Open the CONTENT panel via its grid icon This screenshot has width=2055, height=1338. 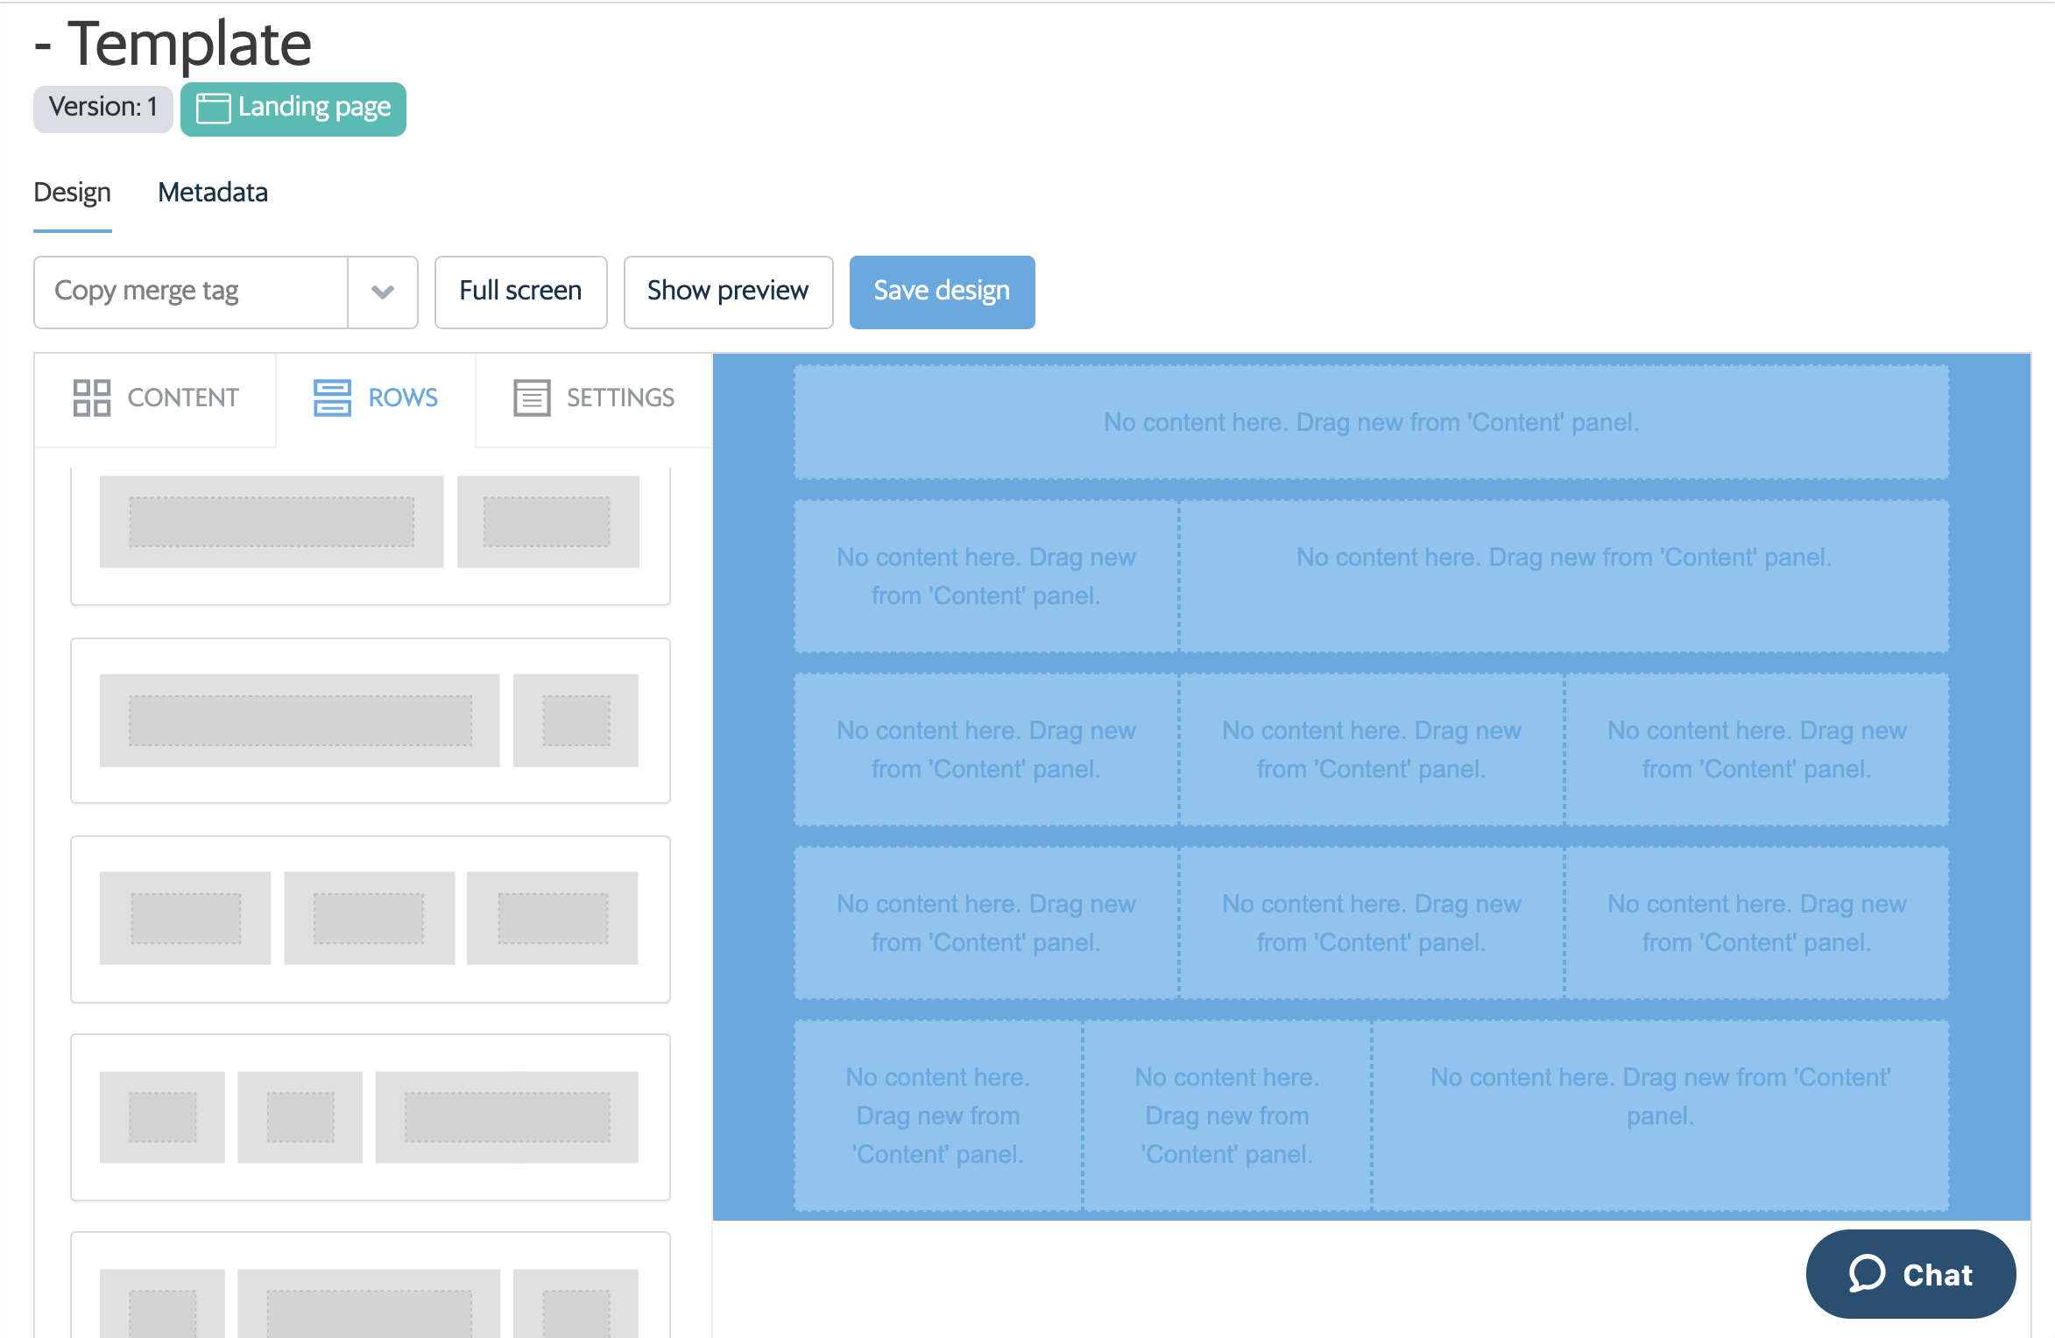click(x=92, y=398)
